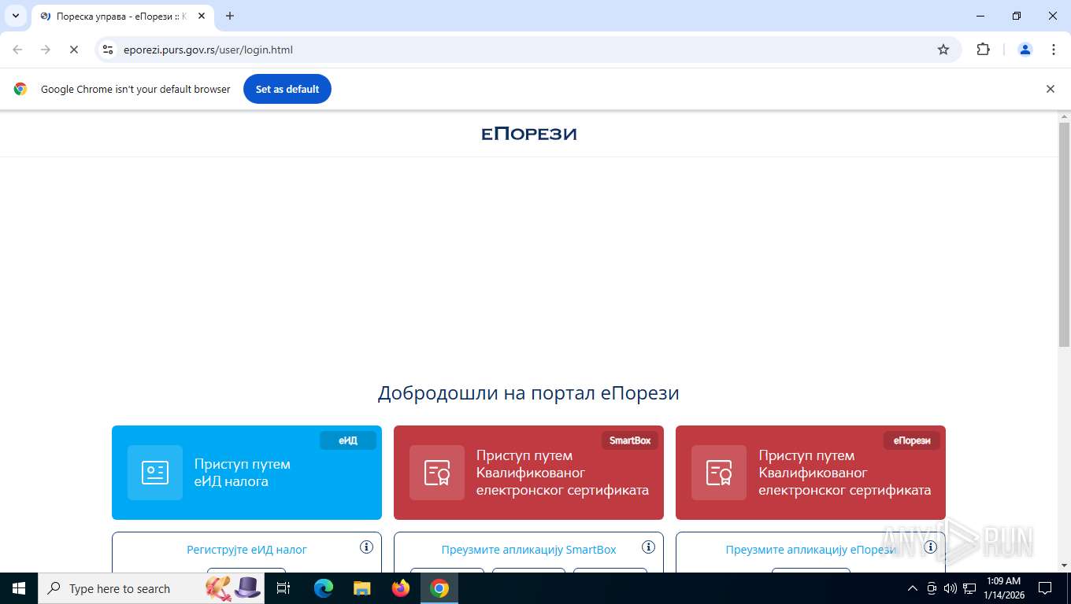Image resolution: width=1071 pixels, height=604 pixels.
Task: Open File Explorer from taskbar
Action: click(x=362, y=588)
